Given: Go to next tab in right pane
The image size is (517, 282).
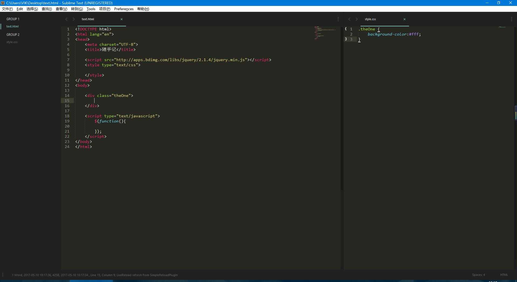Looking at the screenshot, I should coord(357,19).
